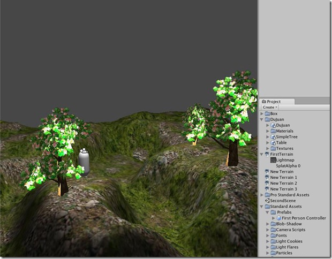Select the large tree on the right hill
332x259 pixels.
[x=232, y=118]
